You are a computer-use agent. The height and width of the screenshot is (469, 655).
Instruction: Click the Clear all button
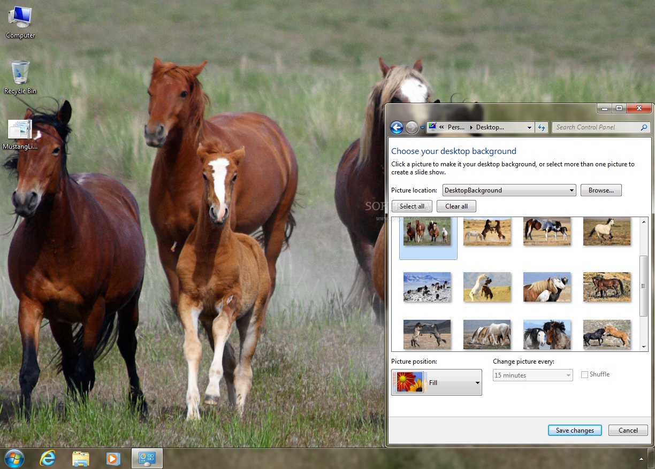[x=456, y=206]
